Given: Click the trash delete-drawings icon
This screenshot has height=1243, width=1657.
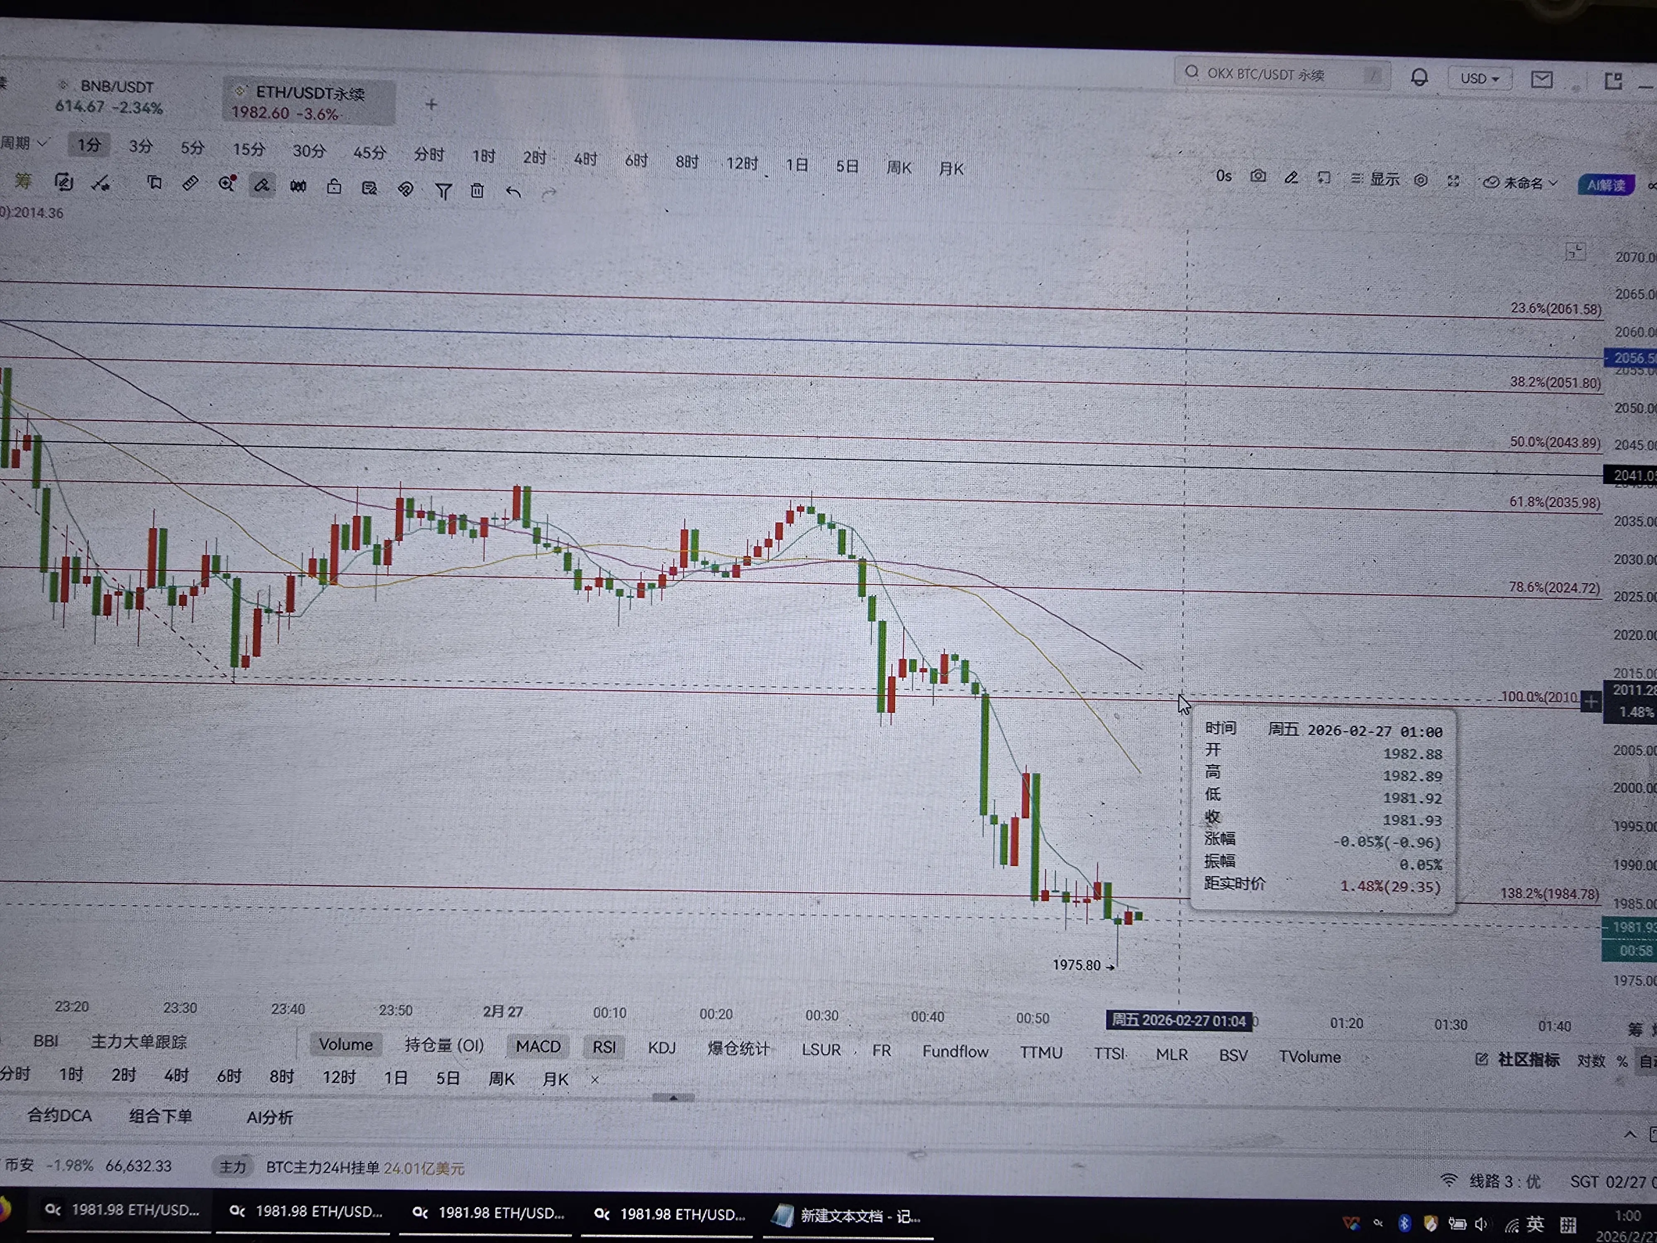Looking at the screenshot, I should tap(477, 190).
